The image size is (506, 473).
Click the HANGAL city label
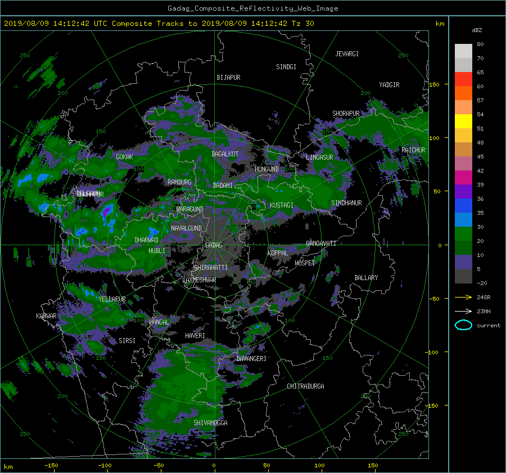159,322
